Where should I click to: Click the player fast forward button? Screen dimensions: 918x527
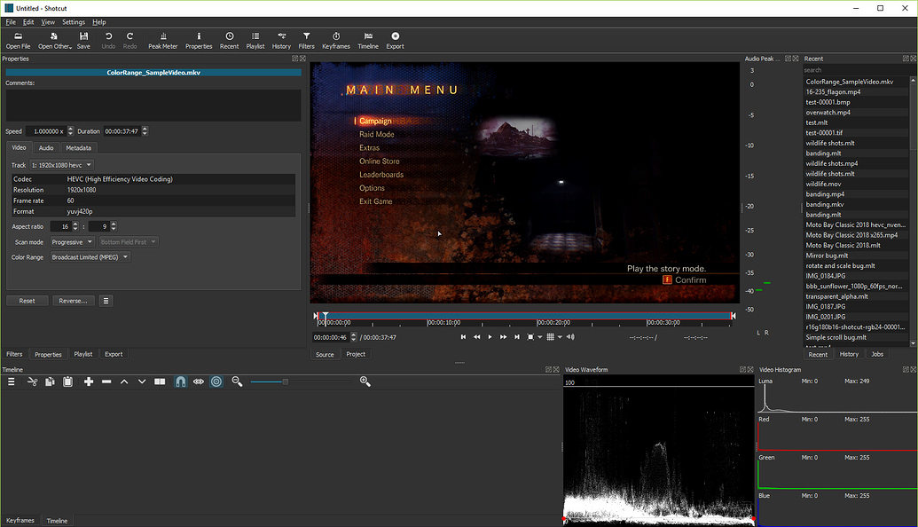[504, 337]
